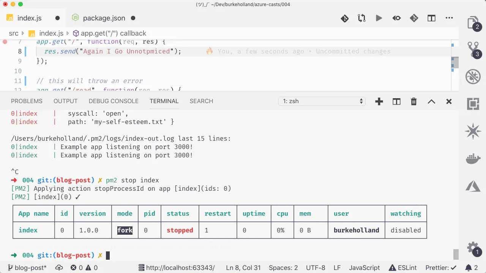The image size is (486, 273).
Task: Select the TERMINAL panel tab
Action: pos(164,101)
